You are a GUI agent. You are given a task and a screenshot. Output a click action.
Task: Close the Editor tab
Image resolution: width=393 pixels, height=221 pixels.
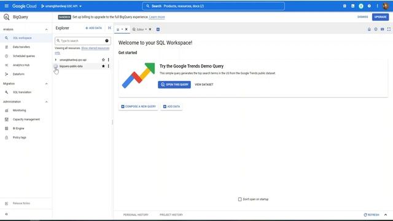click(x=150, y=29)
